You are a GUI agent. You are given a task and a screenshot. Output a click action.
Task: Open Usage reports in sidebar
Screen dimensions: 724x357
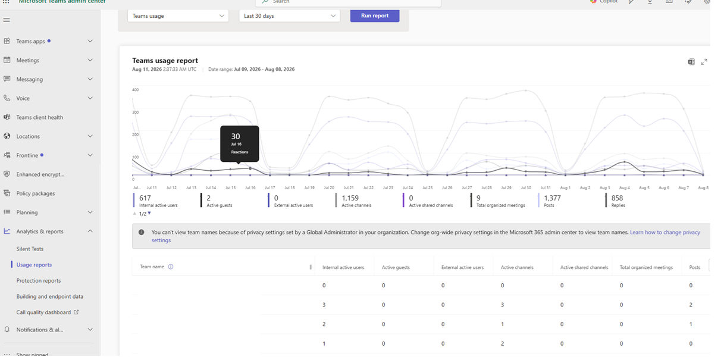(34, 265)
